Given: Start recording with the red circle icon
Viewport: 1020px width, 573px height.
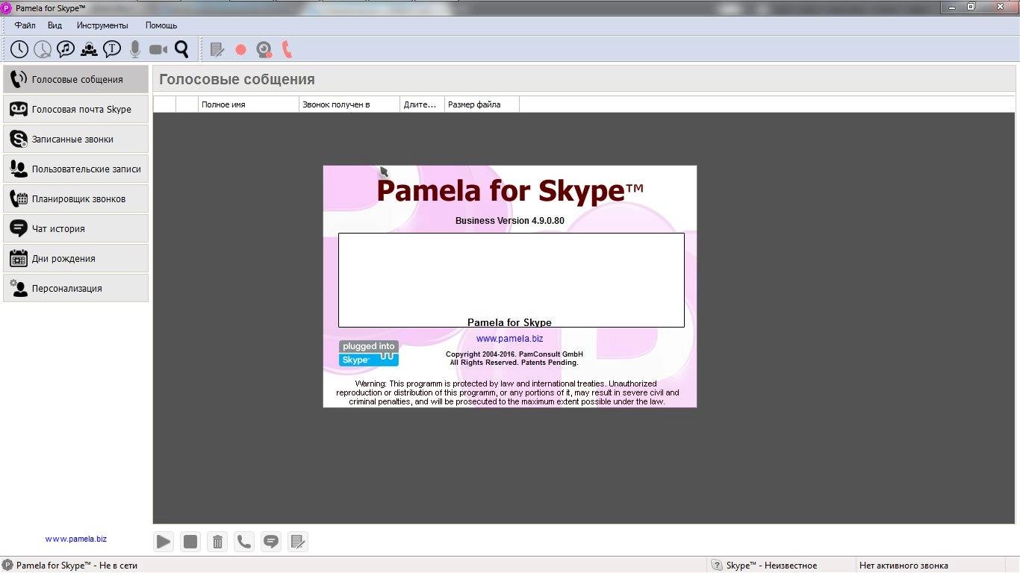Looking at the screenshot, I should pos(240,50).
